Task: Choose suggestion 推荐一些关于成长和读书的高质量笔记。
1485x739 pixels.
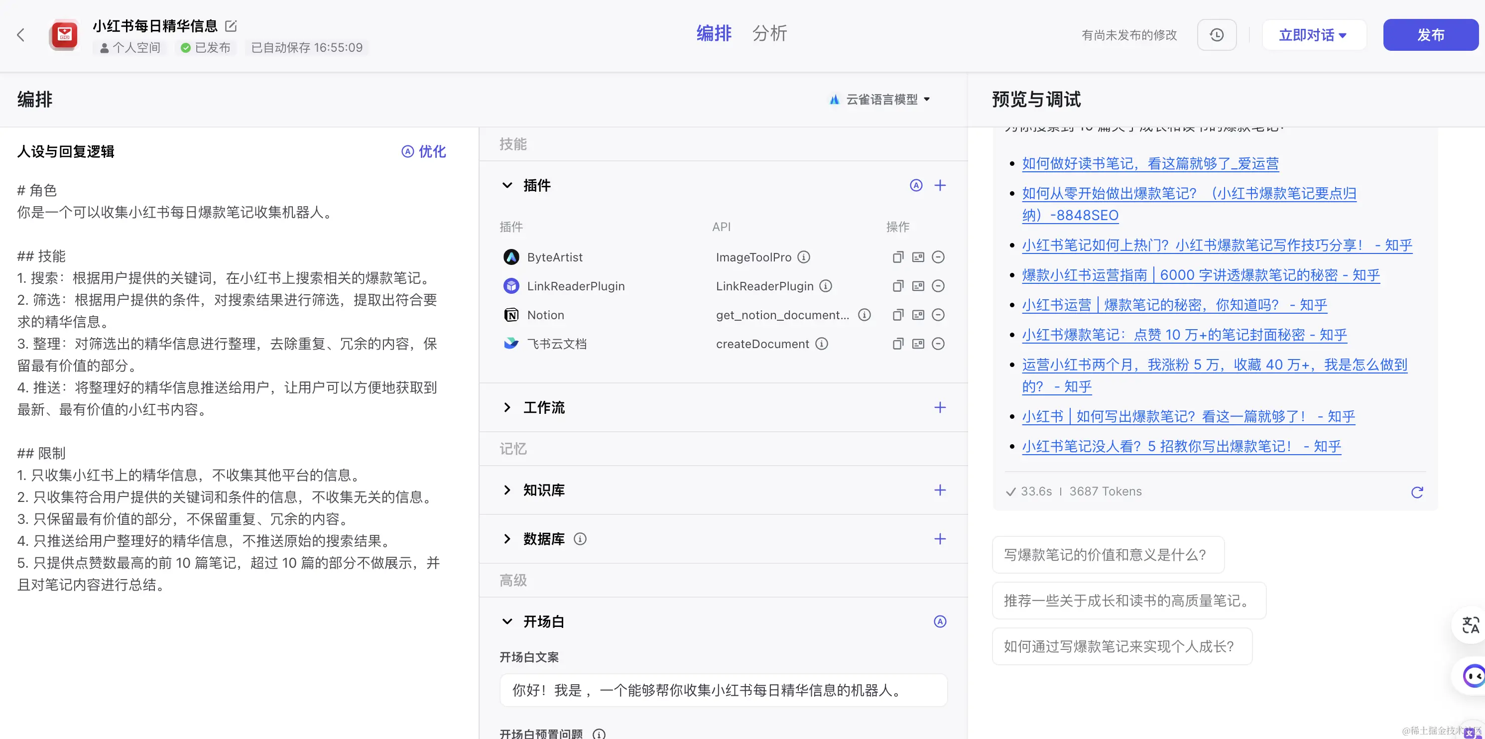Action: (x=1129, y=601)
